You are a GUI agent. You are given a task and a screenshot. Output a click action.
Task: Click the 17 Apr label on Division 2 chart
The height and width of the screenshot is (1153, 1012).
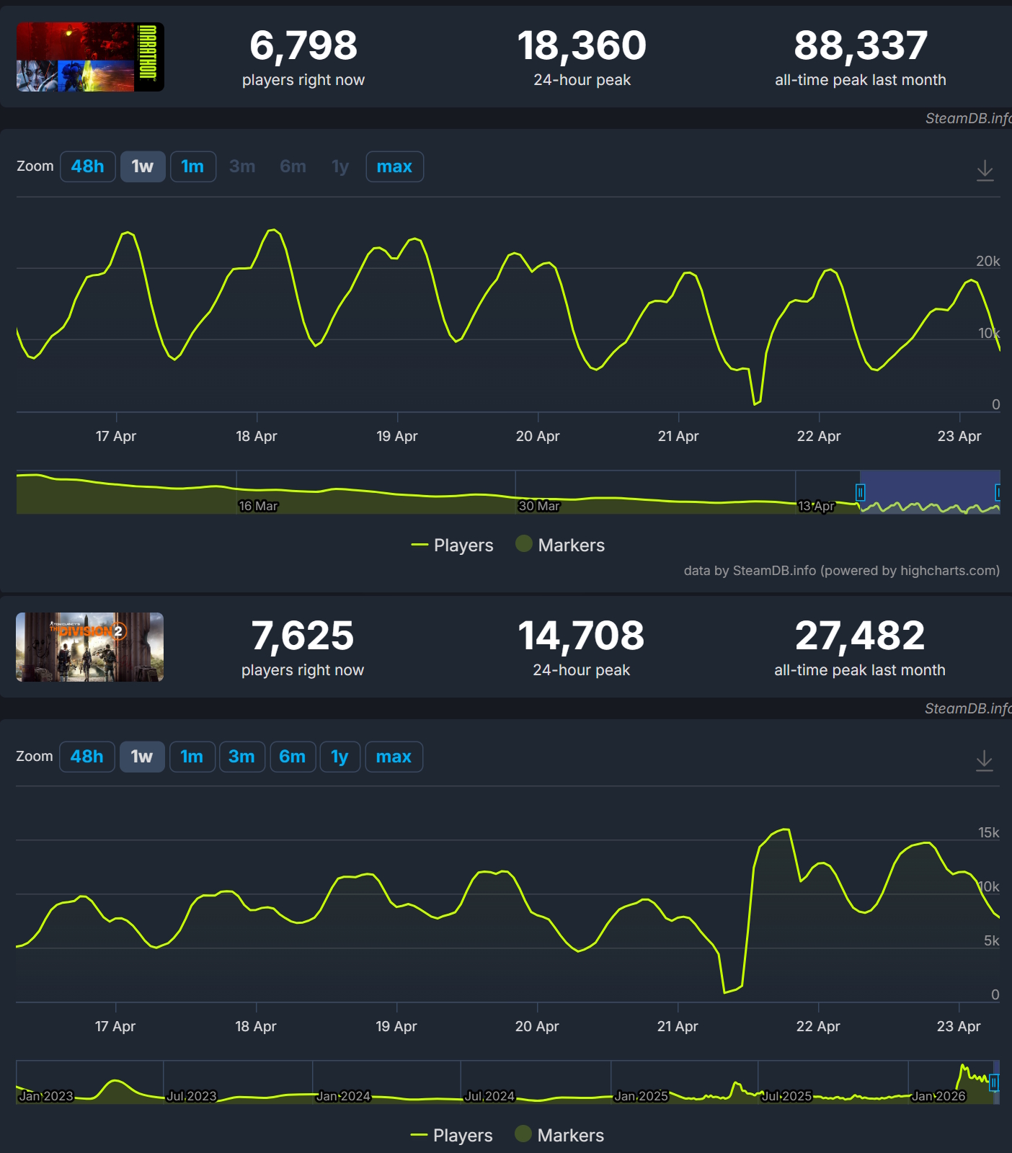(x=115, y=1026)
